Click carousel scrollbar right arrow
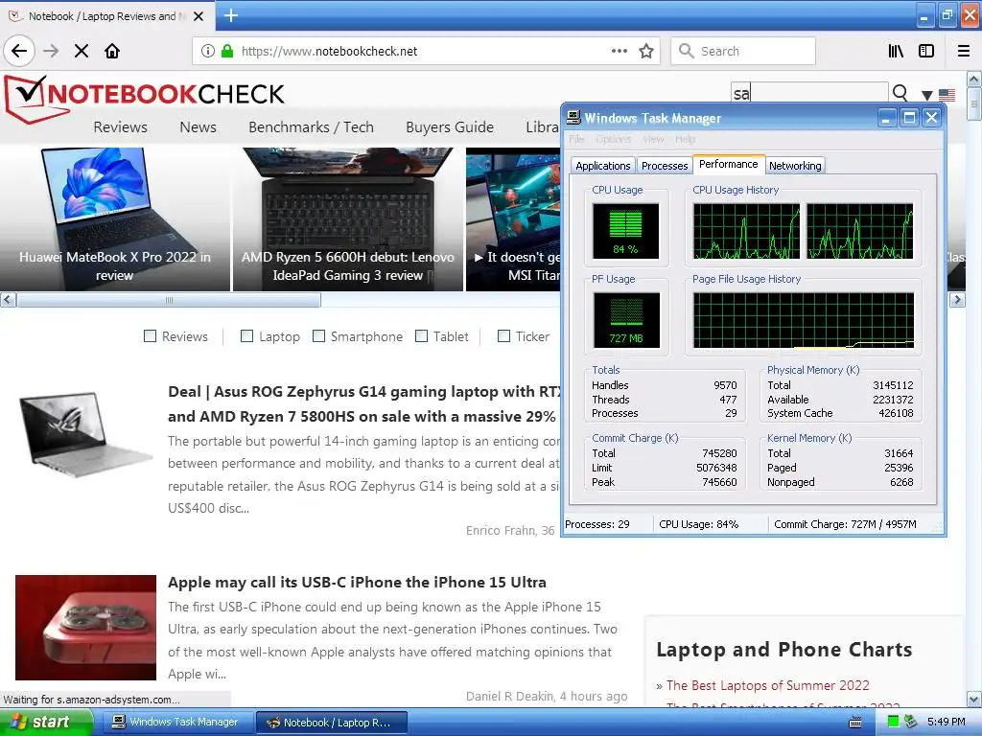The width and height of the screenshot is (982, 736). [957, 300]
